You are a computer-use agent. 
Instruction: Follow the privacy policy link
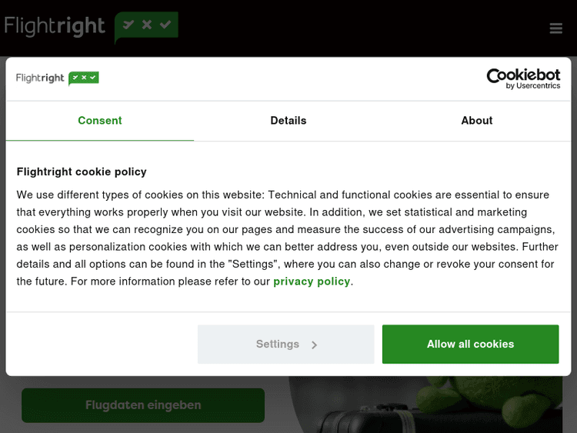point(312,281)
